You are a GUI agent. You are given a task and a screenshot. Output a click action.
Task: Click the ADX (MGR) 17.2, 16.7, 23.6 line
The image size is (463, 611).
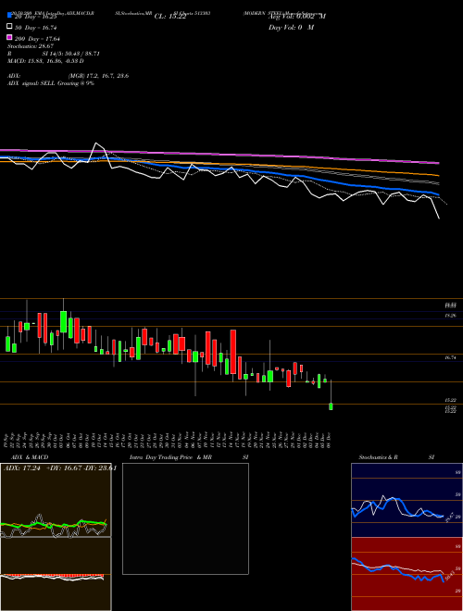point(69,76)
